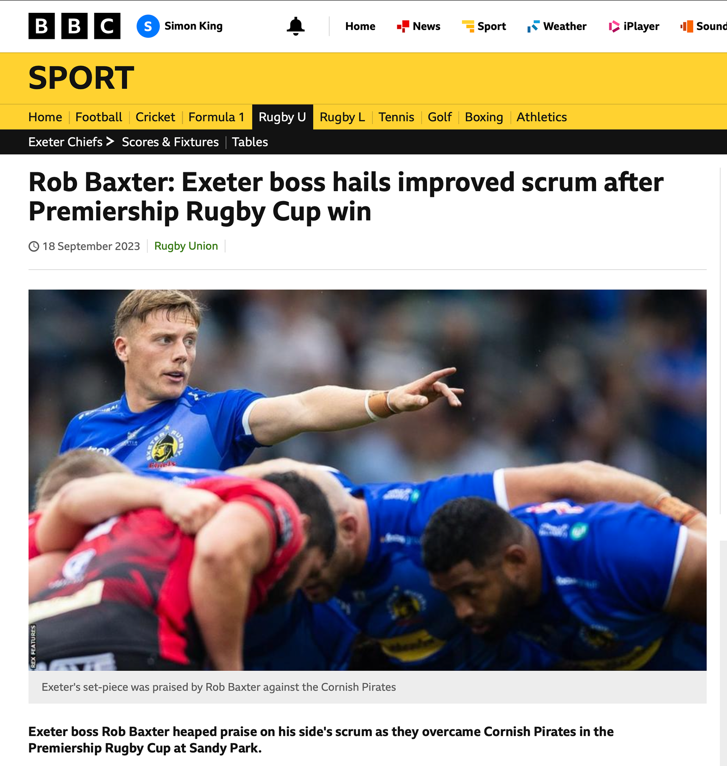Open notifications bell
The height and width of the screenshot is (766, 727).
(x=295, y=26)
